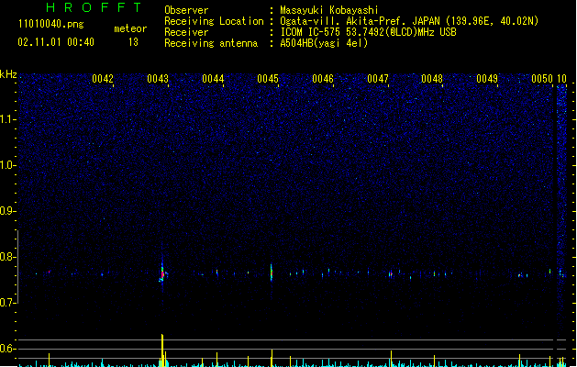The height and width of the screenshot is (367, 577).
Task: Click the 0.8 kHz axis label
Action: [x=8, y=257]
